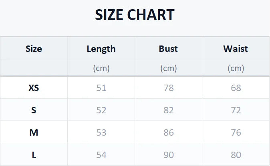
Task: Select the Bust column header
Action: pyautogui.click(x=168, y=49)
